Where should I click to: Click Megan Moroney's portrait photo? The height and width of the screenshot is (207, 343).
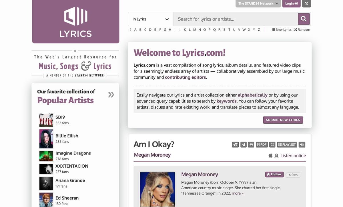click(x=157, y=190)
